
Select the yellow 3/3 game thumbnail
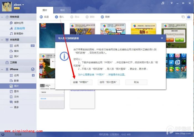143,29
